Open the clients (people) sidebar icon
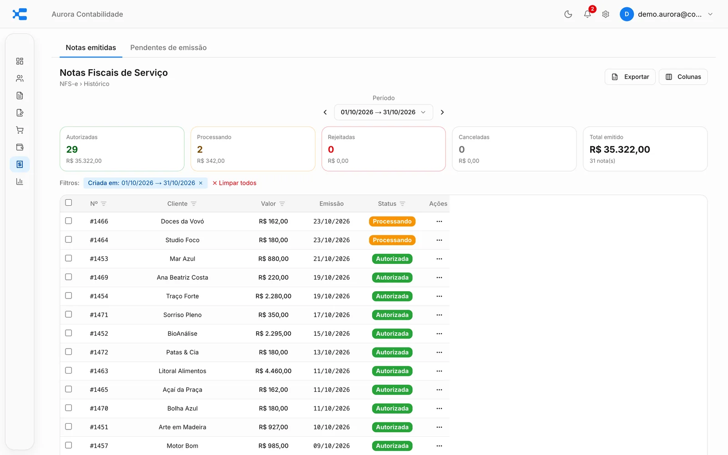This screenshot has height=455, width=728. click(20, 78)
